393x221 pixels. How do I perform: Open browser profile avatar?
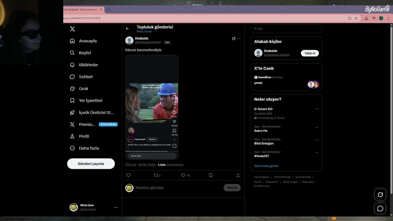point(381,18)
